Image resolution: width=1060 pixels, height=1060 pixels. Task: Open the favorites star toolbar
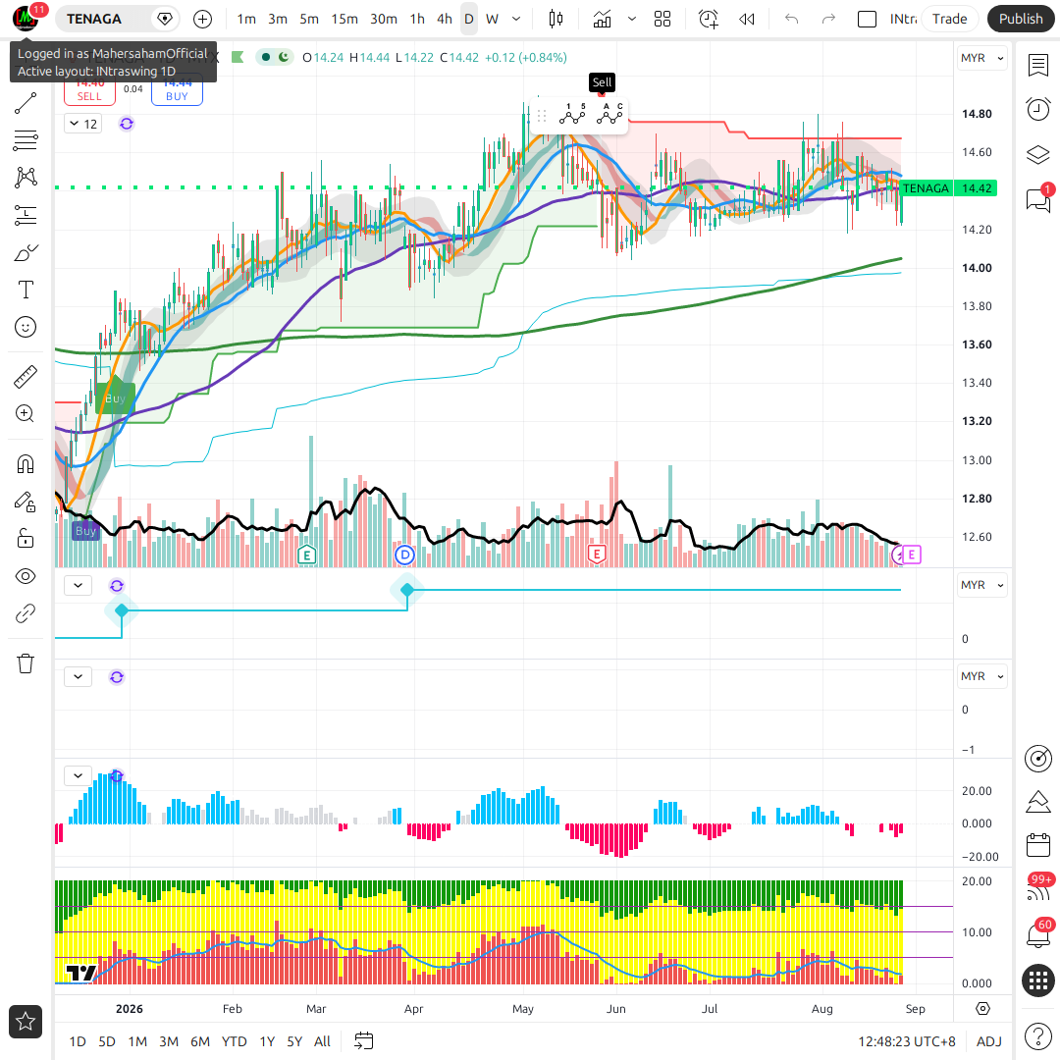click(x=26, y=1022)
